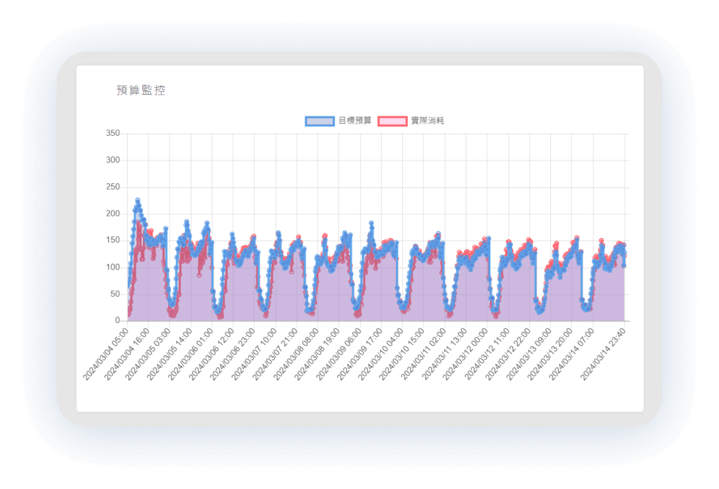This screenshot has width=719, height=489.
Task: Click the y-axis value 300
Action: pos(113,160)
